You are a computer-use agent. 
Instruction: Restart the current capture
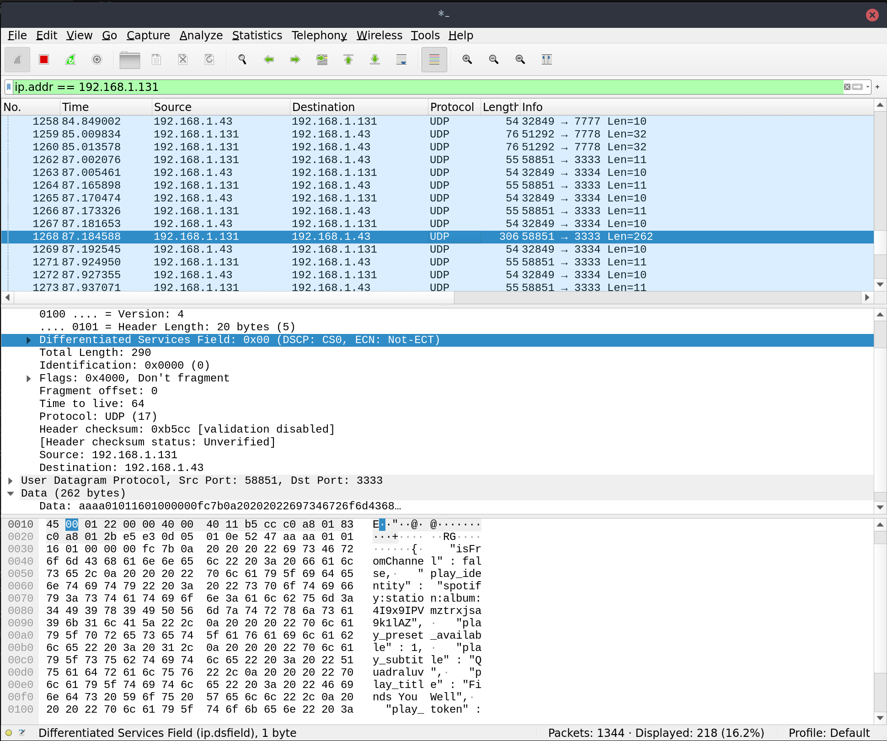click(70, 59)
